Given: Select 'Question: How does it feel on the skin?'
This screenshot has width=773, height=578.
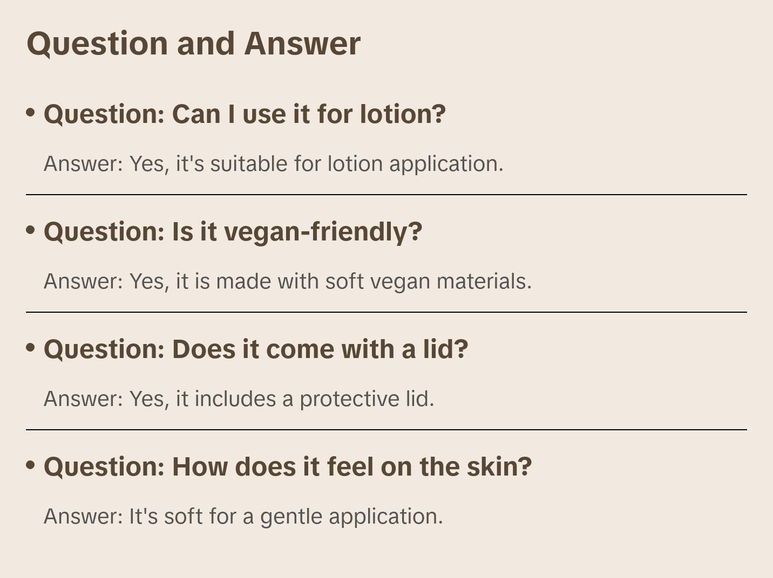Looking at the screenshot, I should point(288,467).
